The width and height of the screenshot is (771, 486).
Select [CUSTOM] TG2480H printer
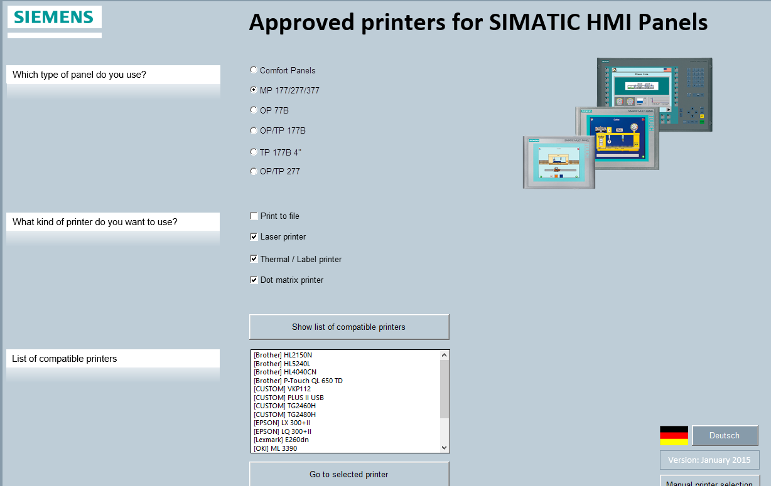tap(346, 415)
